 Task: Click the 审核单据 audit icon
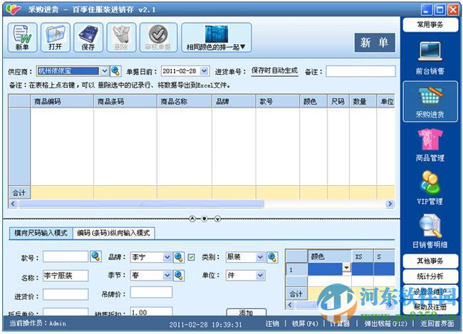pos(158,38)
